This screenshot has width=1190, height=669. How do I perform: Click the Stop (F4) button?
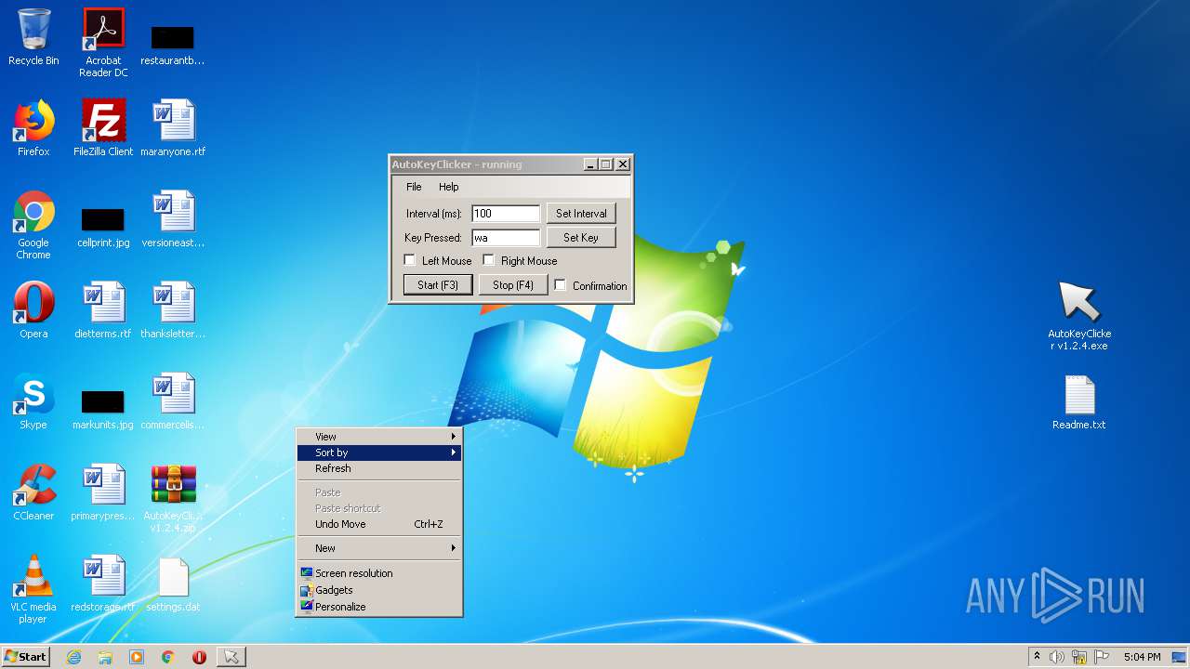513,285
